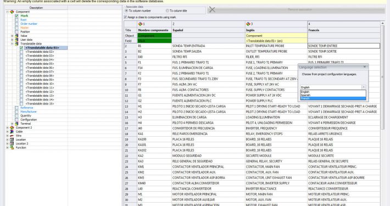Click the table vertical scrollbar thumb
Viewport: 390px width, 206px height.
click(x=382, y=77)
